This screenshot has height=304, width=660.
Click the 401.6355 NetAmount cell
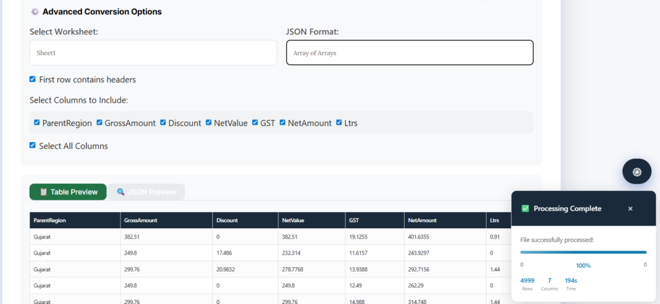point(445,237)
